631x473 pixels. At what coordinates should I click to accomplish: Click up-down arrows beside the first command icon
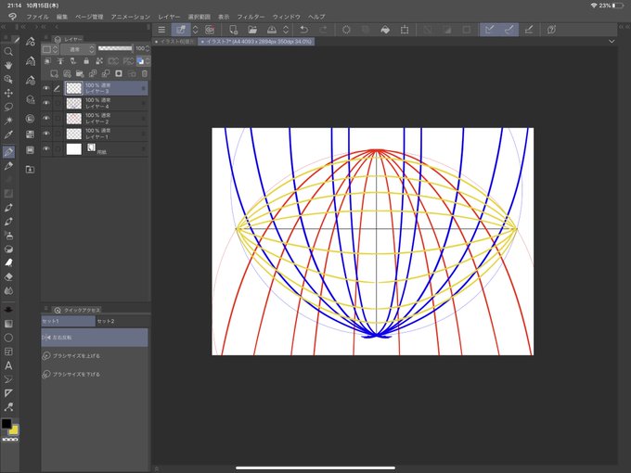click(195, 30)
